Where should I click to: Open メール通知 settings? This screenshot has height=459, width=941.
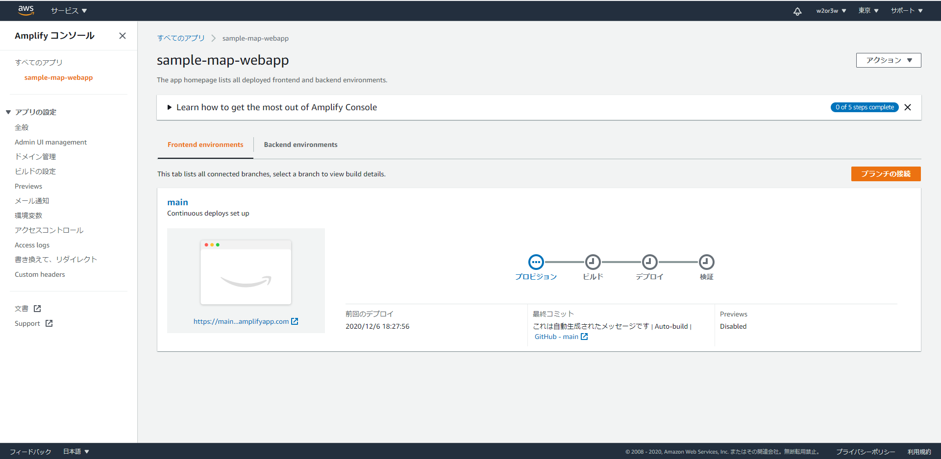tap(32, 201)
